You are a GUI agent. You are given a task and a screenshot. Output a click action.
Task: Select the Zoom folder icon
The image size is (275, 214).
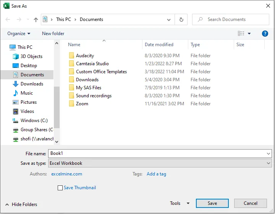[x=71, y=104]
